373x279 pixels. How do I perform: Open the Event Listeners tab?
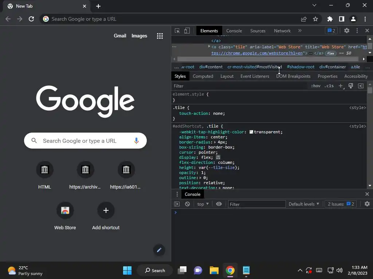pos(255,76)
